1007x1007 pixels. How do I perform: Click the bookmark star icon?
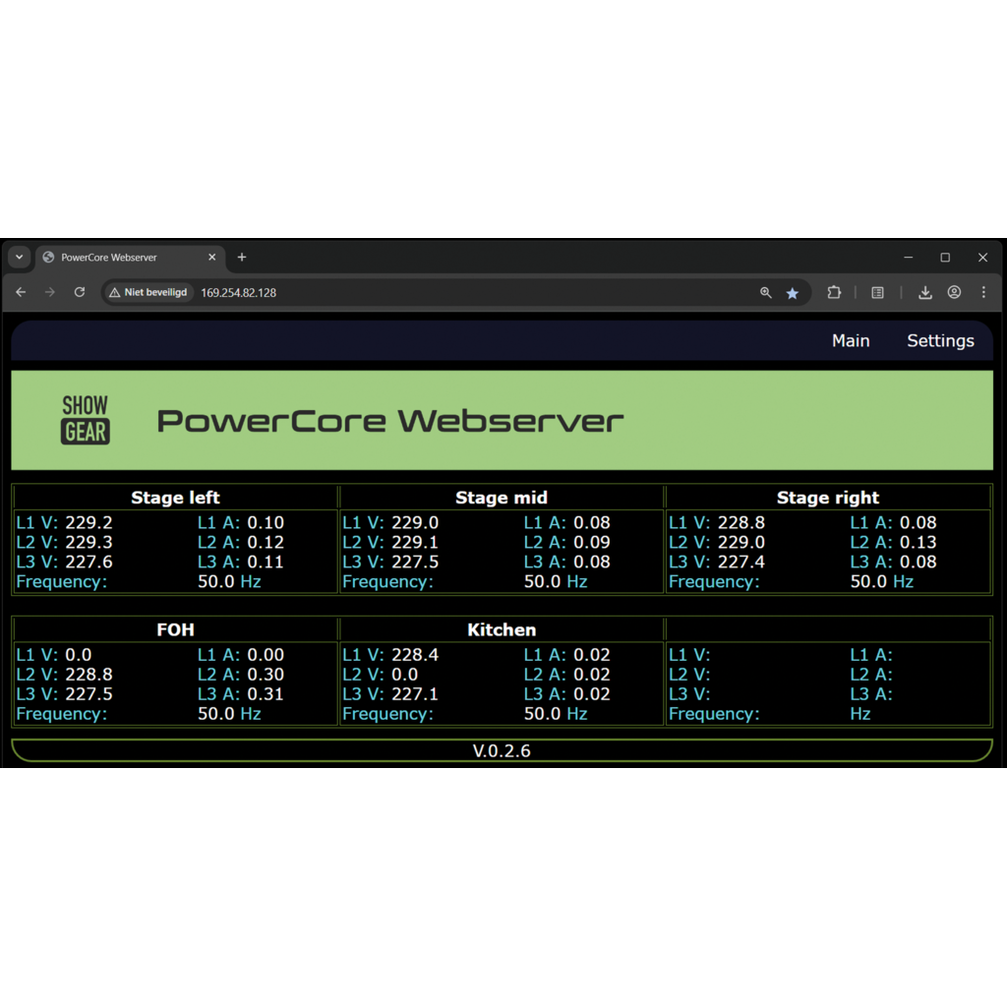click(793, 293)
